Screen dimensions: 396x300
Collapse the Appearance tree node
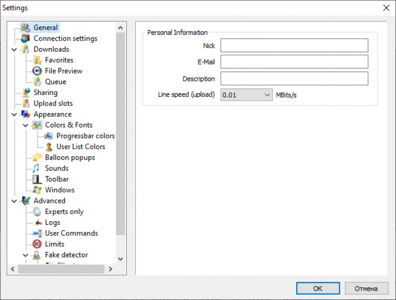pos(14,115)
